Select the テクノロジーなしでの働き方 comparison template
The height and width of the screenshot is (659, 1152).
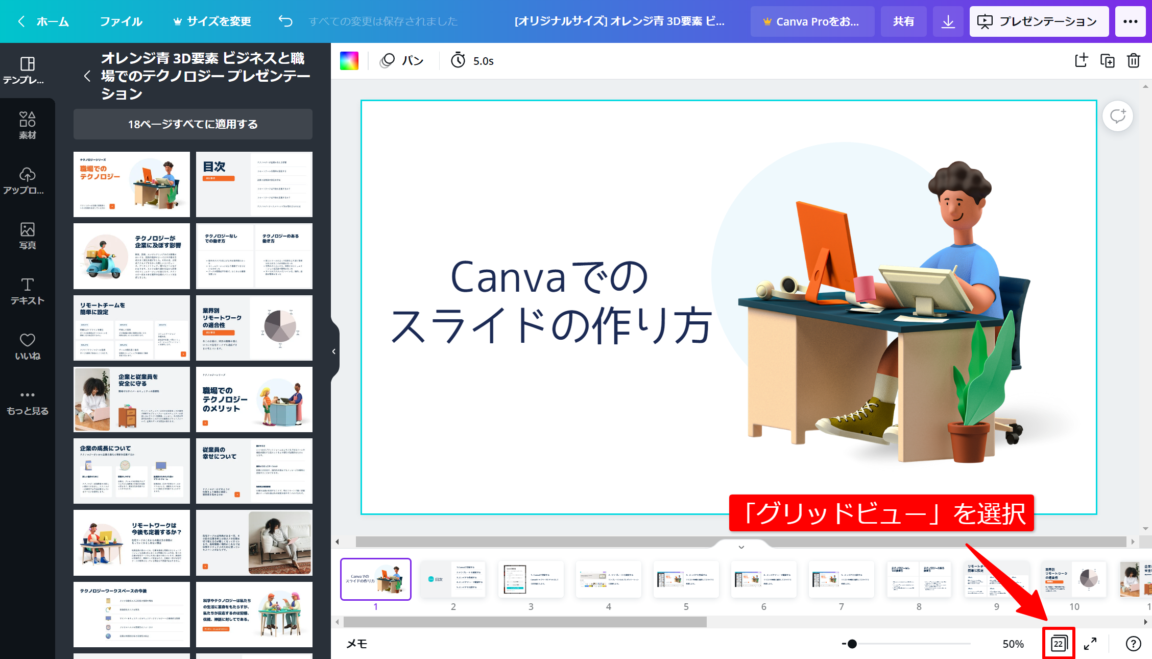[x=254, y=256]
